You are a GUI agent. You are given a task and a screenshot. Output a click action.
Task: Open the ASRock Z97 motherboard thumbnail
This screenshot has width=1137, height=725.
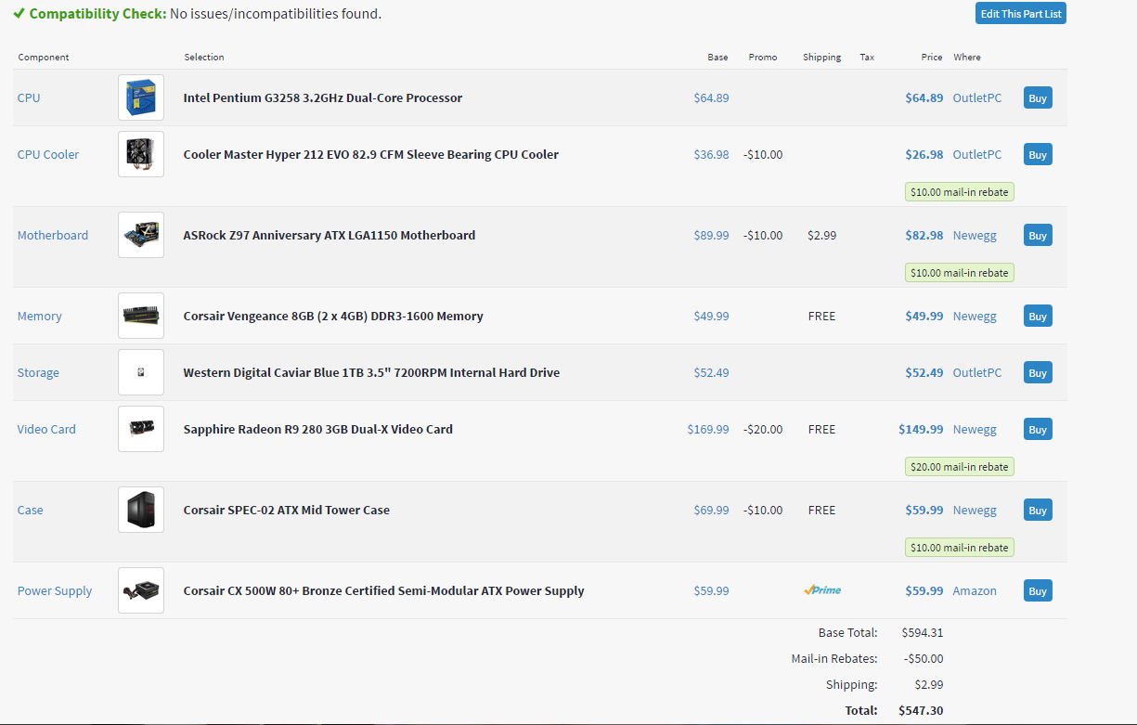pyautogui.click(x=141, y=235)
